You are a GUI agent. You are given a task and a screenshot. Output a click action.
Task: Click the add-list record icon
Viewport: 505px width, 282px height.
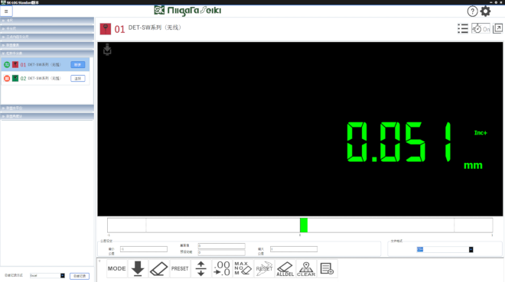327,268
